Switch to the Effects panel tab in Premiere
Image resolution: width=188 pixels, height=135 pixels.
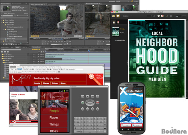click(17, 47)
